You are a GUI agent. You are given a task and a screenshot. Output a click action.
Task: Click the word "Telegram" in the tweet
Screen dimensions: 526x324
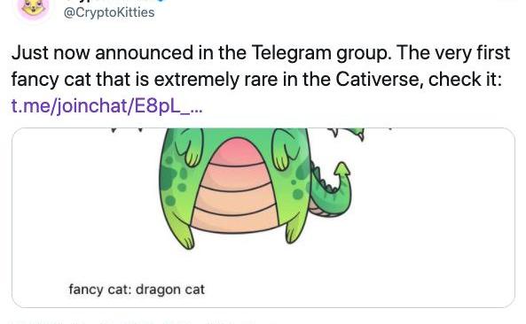click(x=291, y=53)
